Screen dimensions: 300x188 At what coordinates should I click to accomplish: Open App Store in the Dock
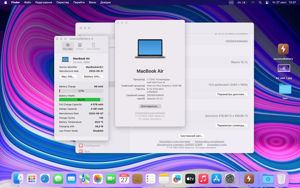217,179
